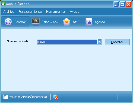Open the Agenda address book icon
Screen dimensions: 133x103
pyautogui.click(x=88, y=22)
